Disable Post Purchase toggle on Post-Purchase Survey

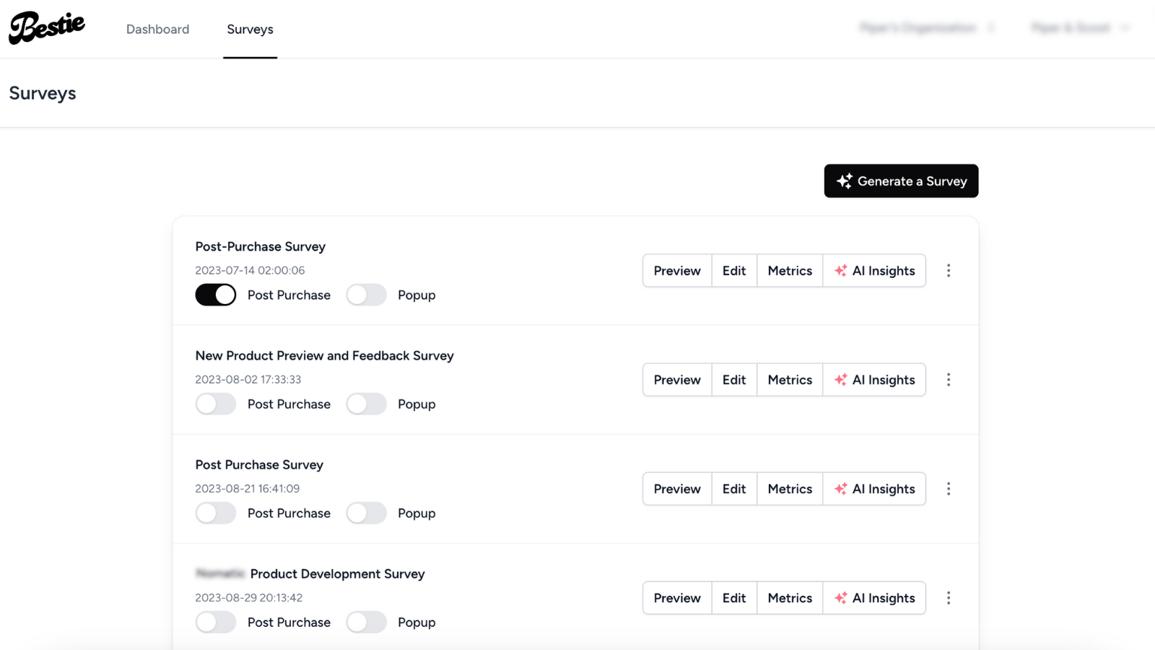pos(216,295)
